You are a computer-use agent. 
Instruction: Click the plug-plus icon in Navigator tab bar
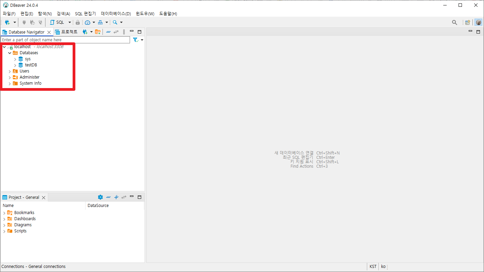(85, 32)
